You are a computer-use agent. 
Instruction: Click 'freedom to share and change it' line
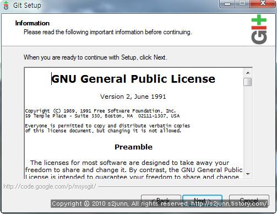pos(134,170)
